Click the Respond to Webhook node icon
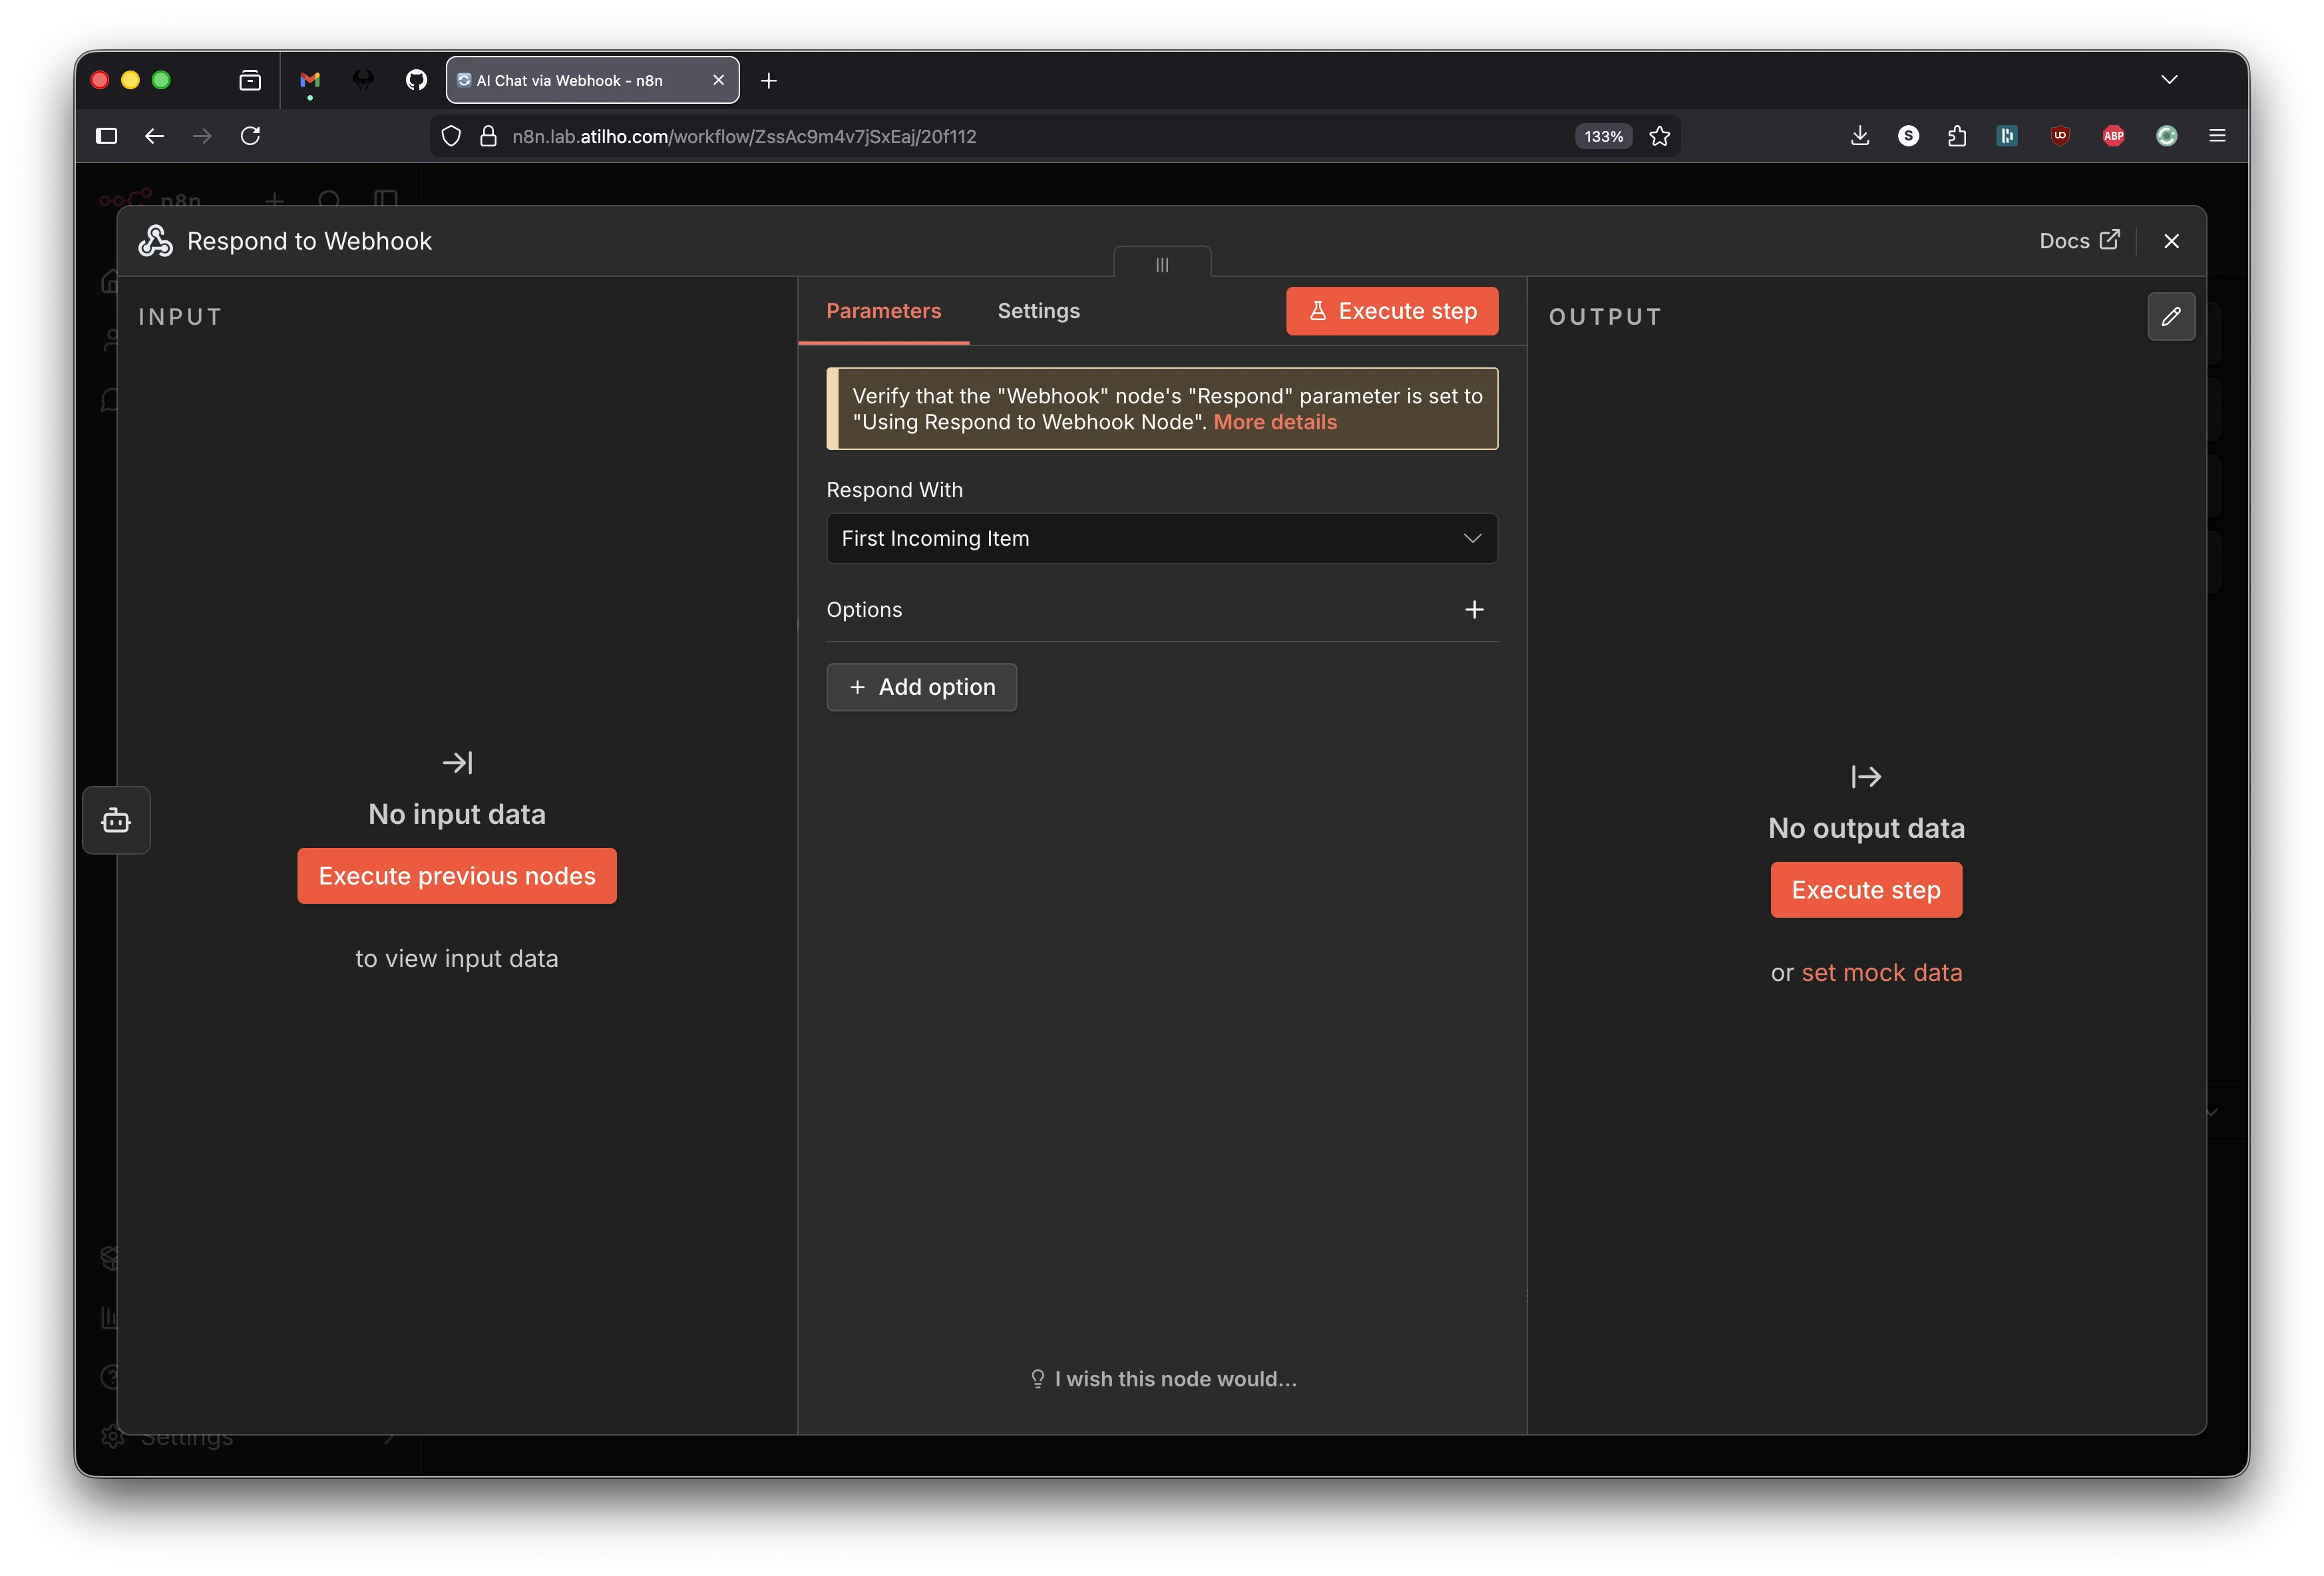2324x1576 pixels. click(x=156, y=240)
